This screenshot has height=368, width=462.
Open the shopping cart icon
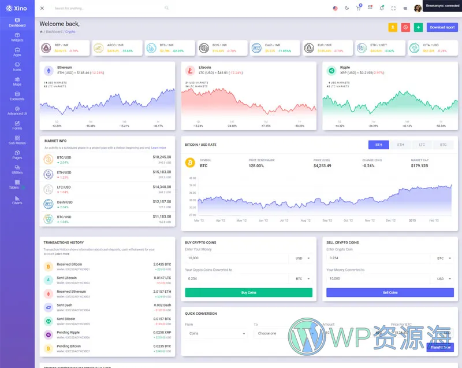coord(358,8)
